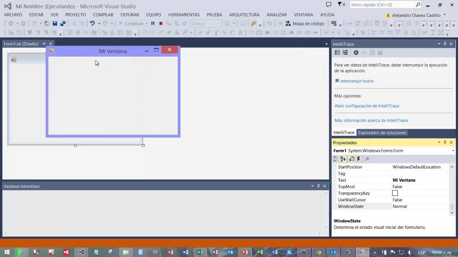Click the Save All icon
Image resolution: width=458 pixels, height=257 pixels.
[x=63, y=24]
